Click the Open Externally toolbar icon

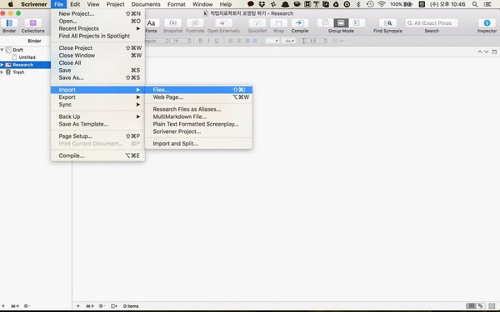click(x=223, y=24)
